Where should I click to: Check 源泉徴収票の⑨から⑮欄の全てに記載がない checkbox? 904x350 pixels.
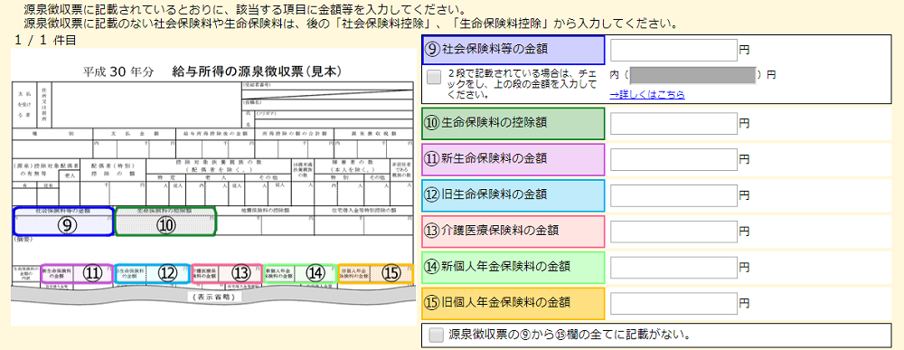(x=437, y=335)
